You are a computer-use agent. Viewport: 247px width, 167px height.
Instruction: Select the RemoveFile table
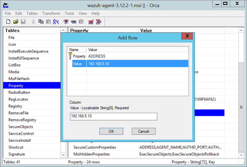click(32, 113)
